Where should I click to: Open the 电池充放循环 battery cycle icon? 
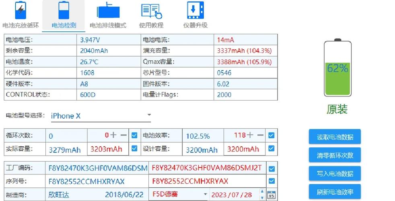21,10
